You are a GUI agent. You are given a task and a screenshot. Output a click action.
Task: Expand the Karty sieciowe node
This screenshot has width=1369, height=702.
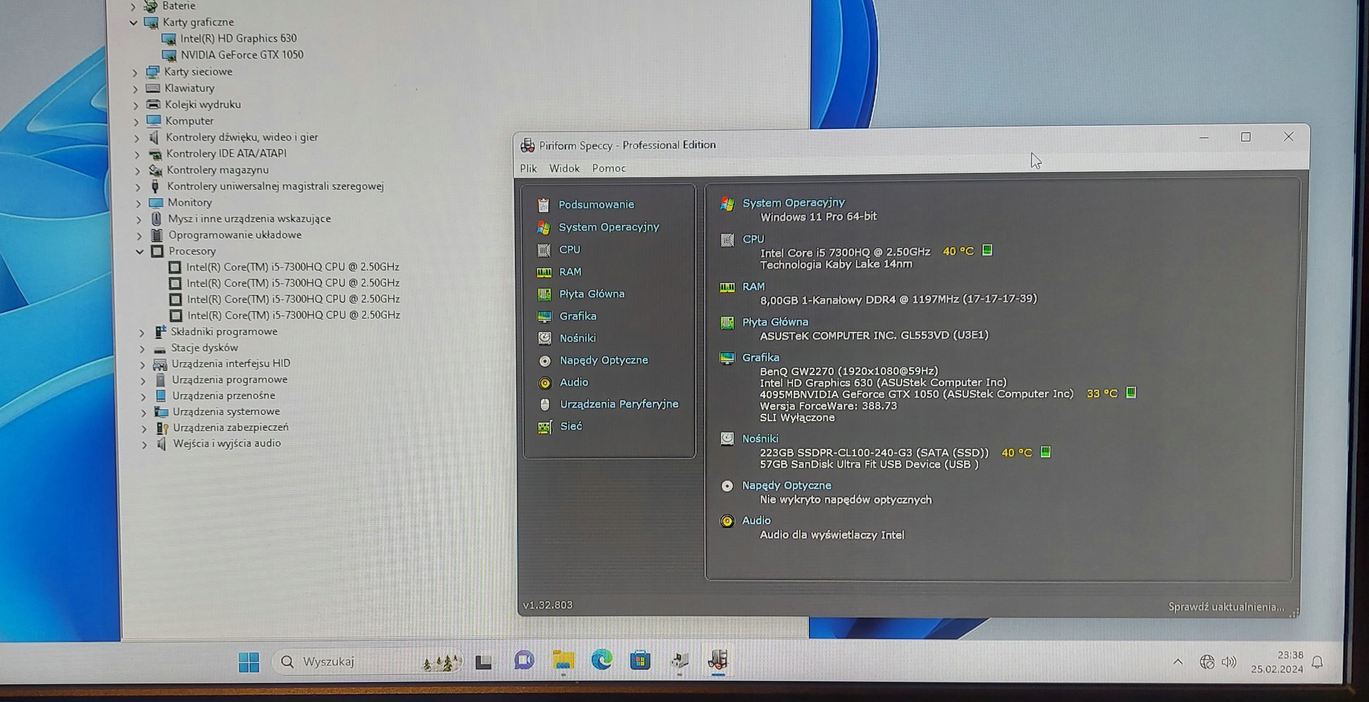135,72
